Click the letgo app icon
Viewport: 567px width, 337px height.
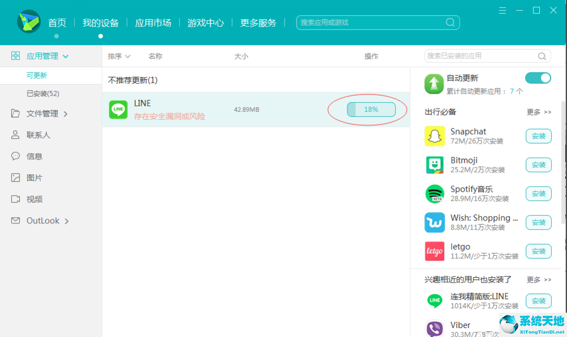(x=435, y=251)
